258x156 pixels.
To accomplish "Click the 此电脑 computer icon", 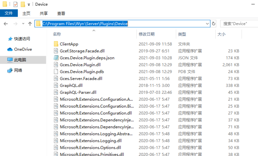I will [x=10, y=60].
